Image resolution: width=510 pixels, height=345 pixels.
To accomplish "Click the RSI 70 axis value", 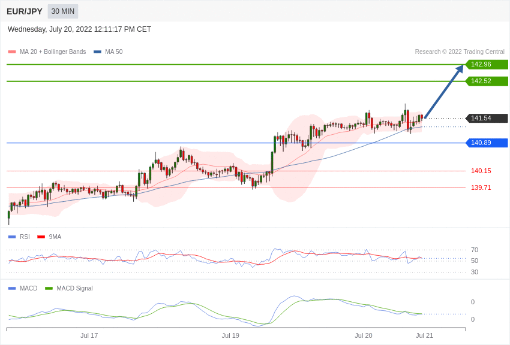I will point(475,250).
